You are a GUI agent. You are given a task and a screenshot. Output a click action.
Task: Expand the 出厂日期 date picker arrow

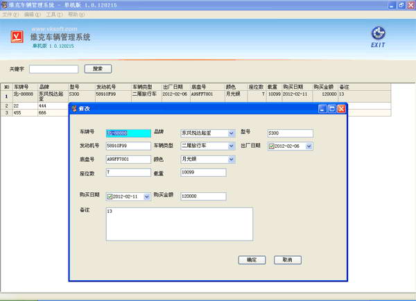(x=309, y=146)
